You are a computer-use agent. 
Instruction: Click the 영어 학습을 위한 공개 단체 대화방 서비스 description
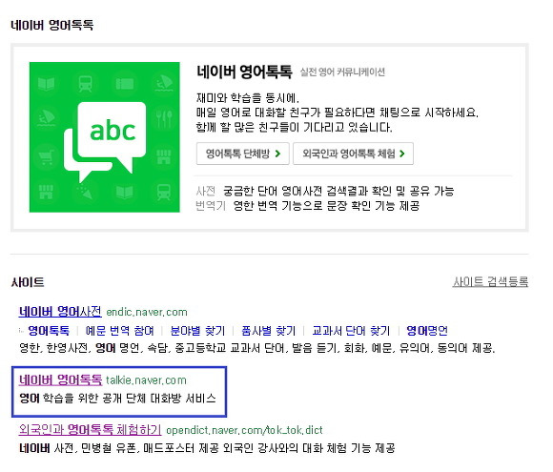117,399
